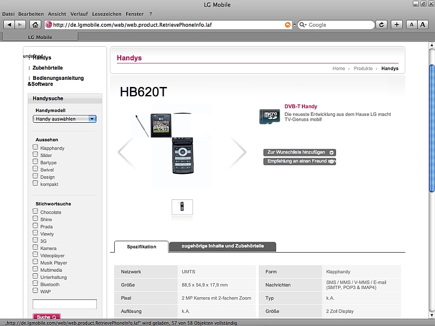Open the Fenster menu
The image size is (435, 326).
tap(134, 14)
